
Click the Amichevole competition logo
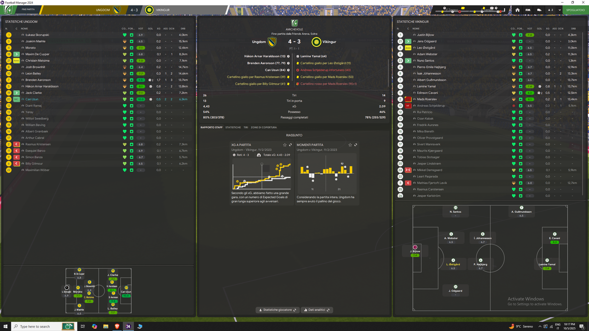(294, 23)
